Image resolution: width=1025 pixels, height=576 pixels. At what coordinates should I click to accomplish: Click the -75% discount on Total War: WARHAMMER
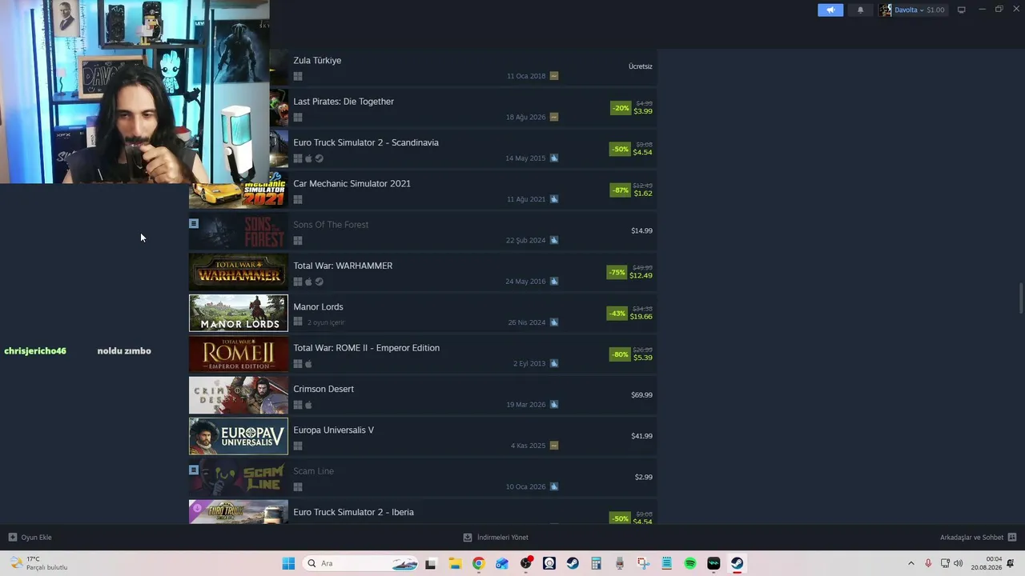pos(617,272)
